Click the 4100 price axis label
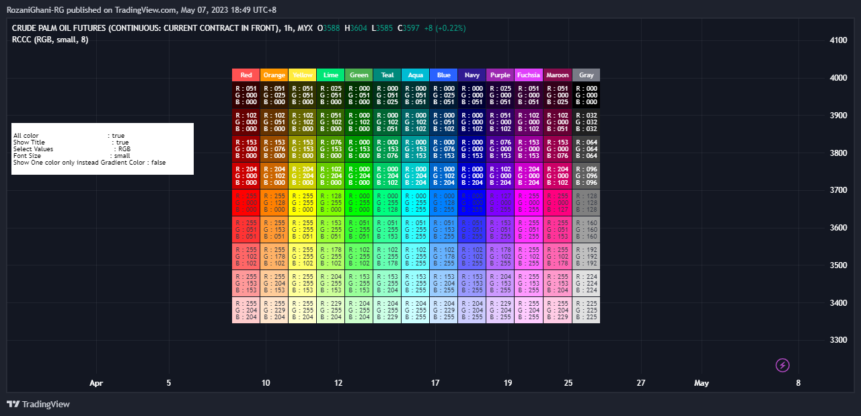The width and height of the screenshot is (861, 416). [x=839, y=40]
